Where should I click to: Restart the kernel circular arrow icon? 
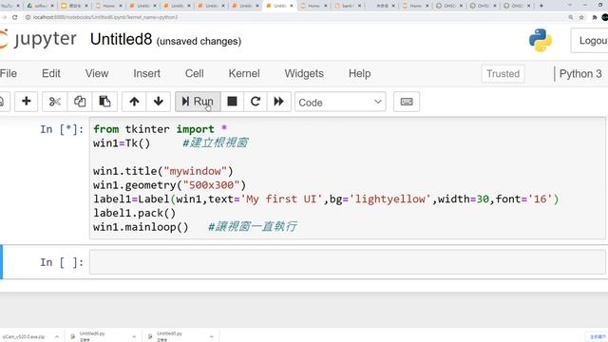[256, 102]
